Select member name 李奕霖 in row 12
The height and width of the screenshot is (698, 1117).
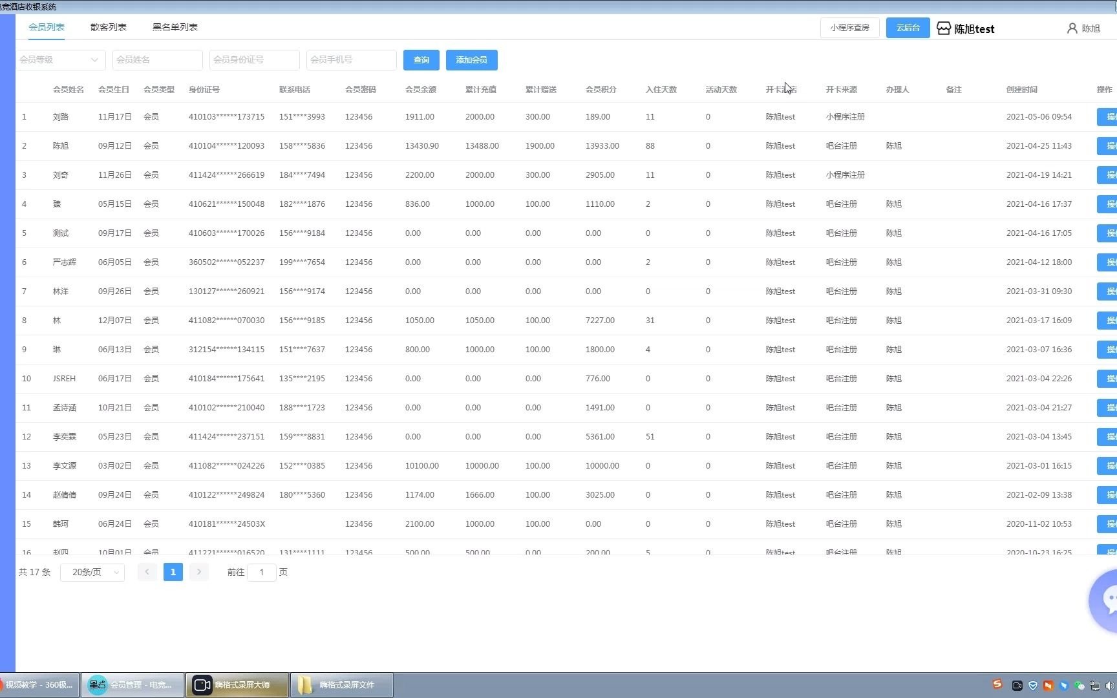click(x=65, y=437)
